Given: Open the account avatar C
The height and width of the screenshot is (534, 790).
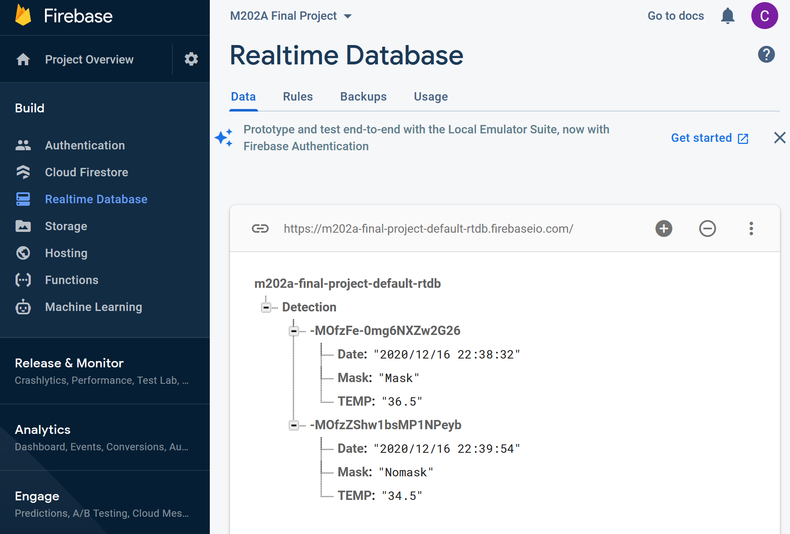Looking at the screenshot, I should coord(764,16).
